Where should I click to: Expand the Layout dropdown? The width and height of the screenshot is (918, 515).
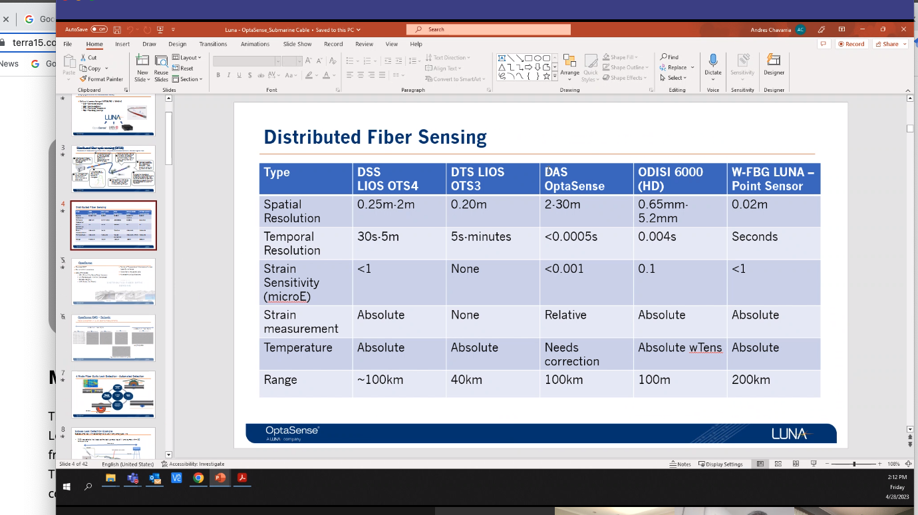(x=186, y=58)
